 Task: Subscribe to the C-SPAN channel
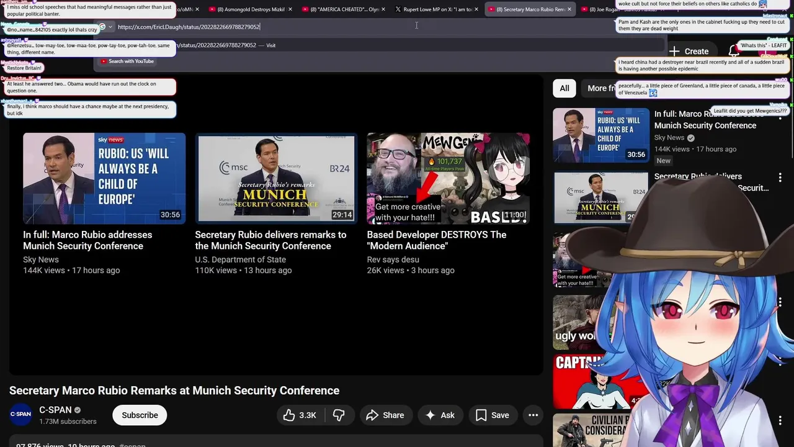(140, 415)
